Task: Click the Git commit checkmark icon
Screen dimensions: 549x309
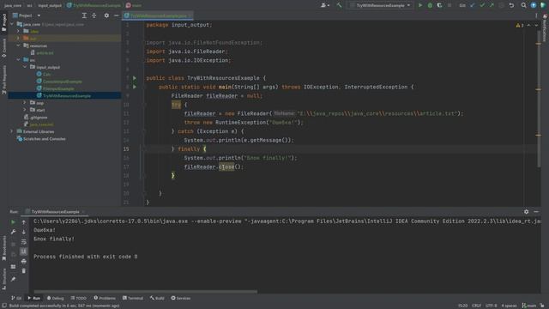Action: (482, 5)
